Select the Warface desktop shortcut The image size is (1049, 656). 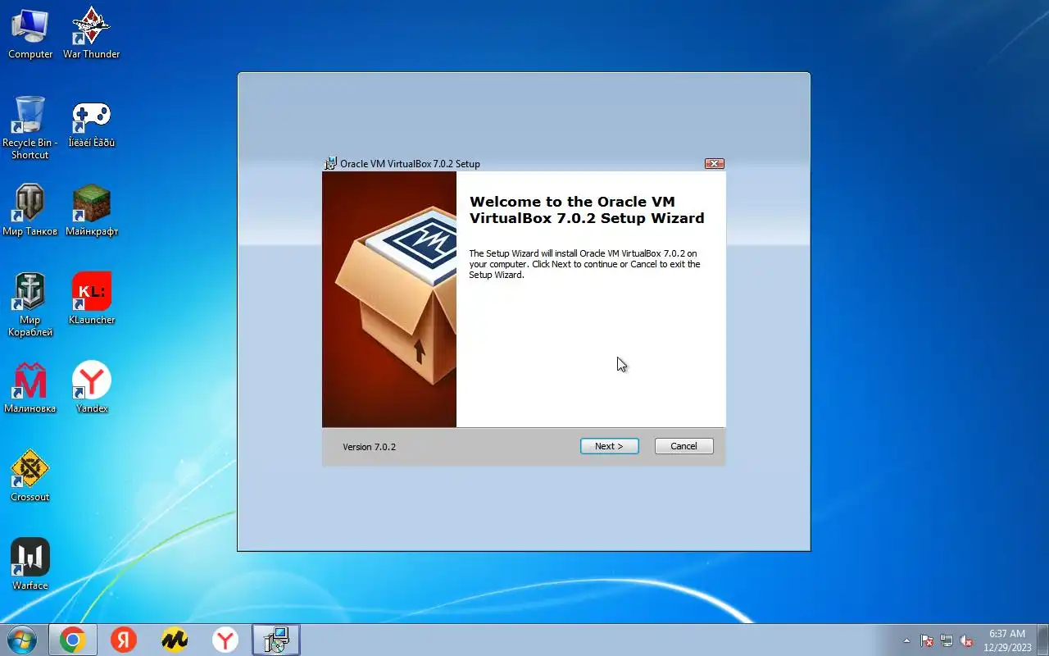point(30,565)
